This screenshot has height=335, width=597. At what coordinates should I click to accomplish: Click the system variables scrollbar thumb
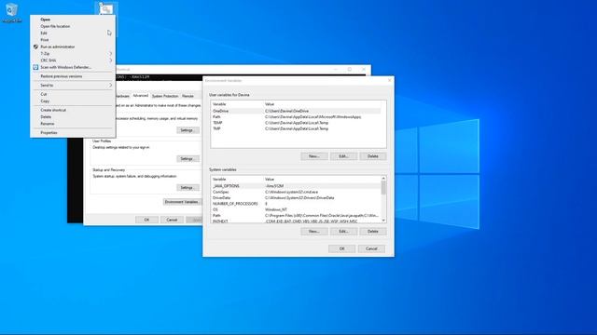[383, 188]
